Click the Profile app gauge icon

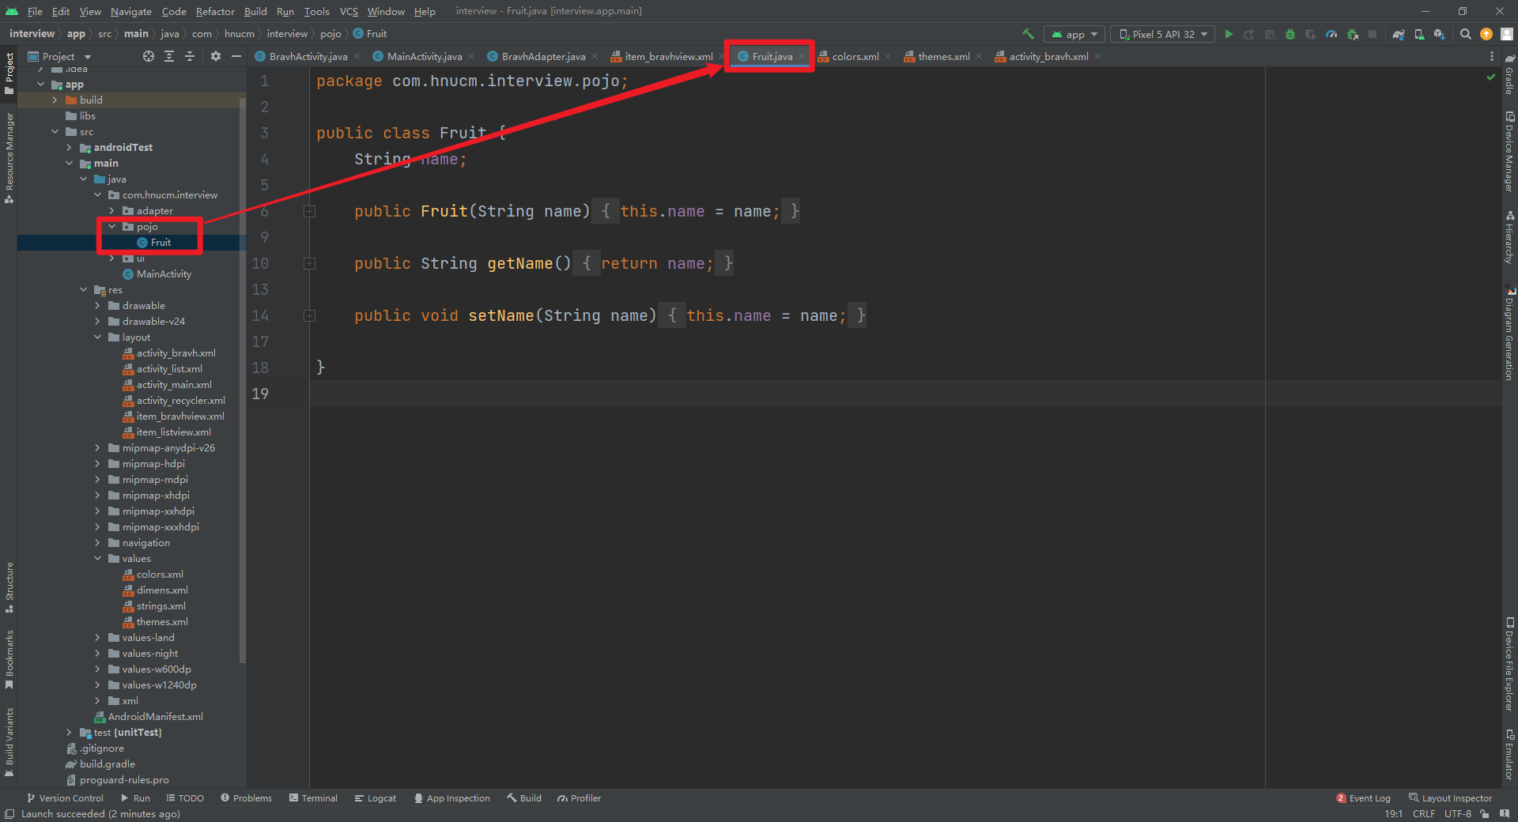pyautogui.click(x=1331, y=34)
